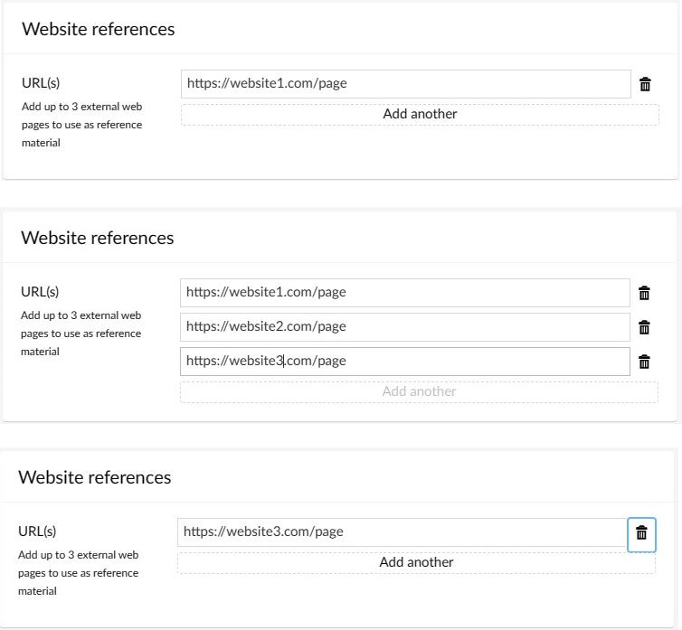Click the first Website references heading
The height and width of the screenshot is (630, 682).
[x=99, y=29]
